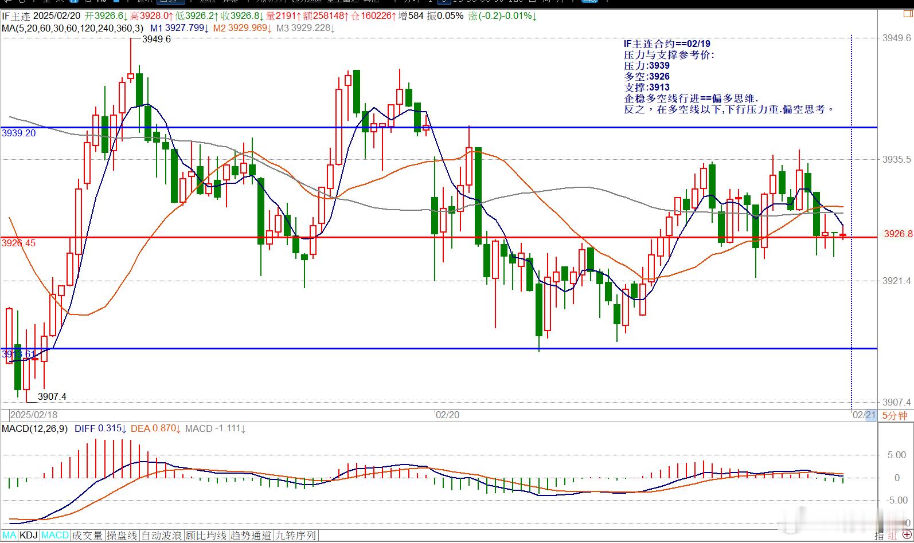Select the MA indicator tab

9,536
